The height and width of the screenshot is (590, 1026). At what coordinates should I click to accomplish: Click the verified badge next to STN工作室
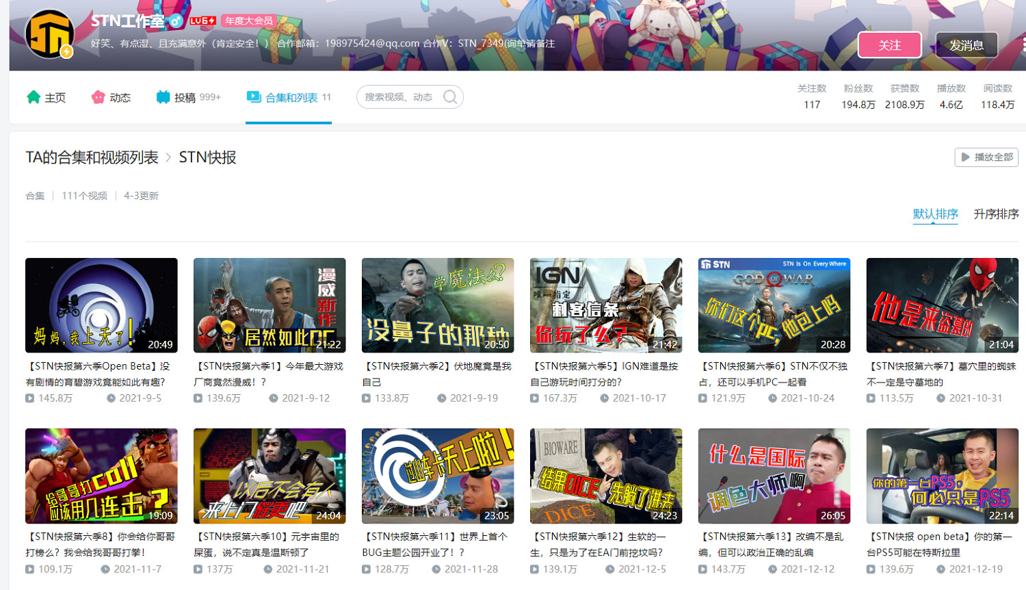point(176,21)
